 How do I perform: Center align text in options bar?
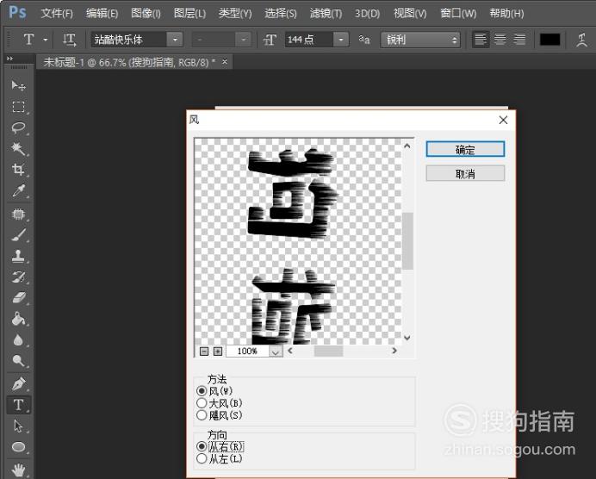point(500,39)
